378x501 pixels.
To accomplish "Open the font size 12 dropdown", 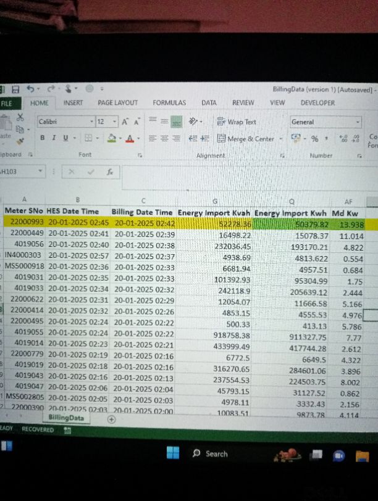I will tap(114, 122).
